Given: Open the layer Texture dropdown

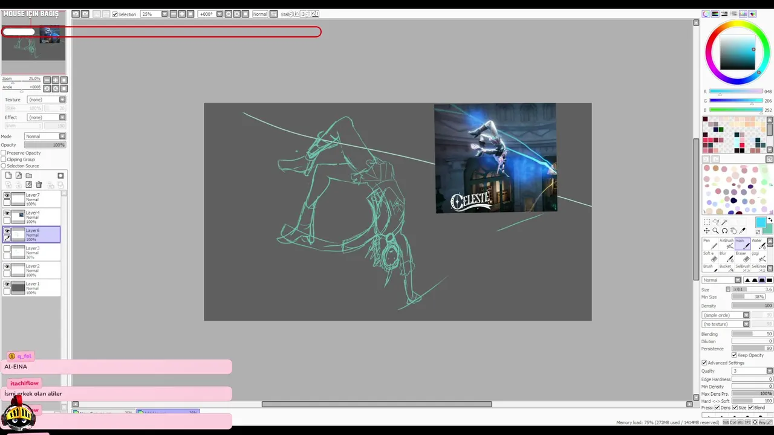Looking at the screenshot, I should [x=47, y=100].
